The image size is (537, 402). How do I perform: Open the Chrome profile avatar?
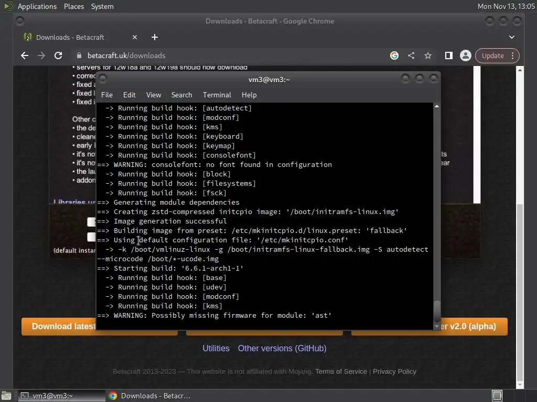(x=466, y=55)
